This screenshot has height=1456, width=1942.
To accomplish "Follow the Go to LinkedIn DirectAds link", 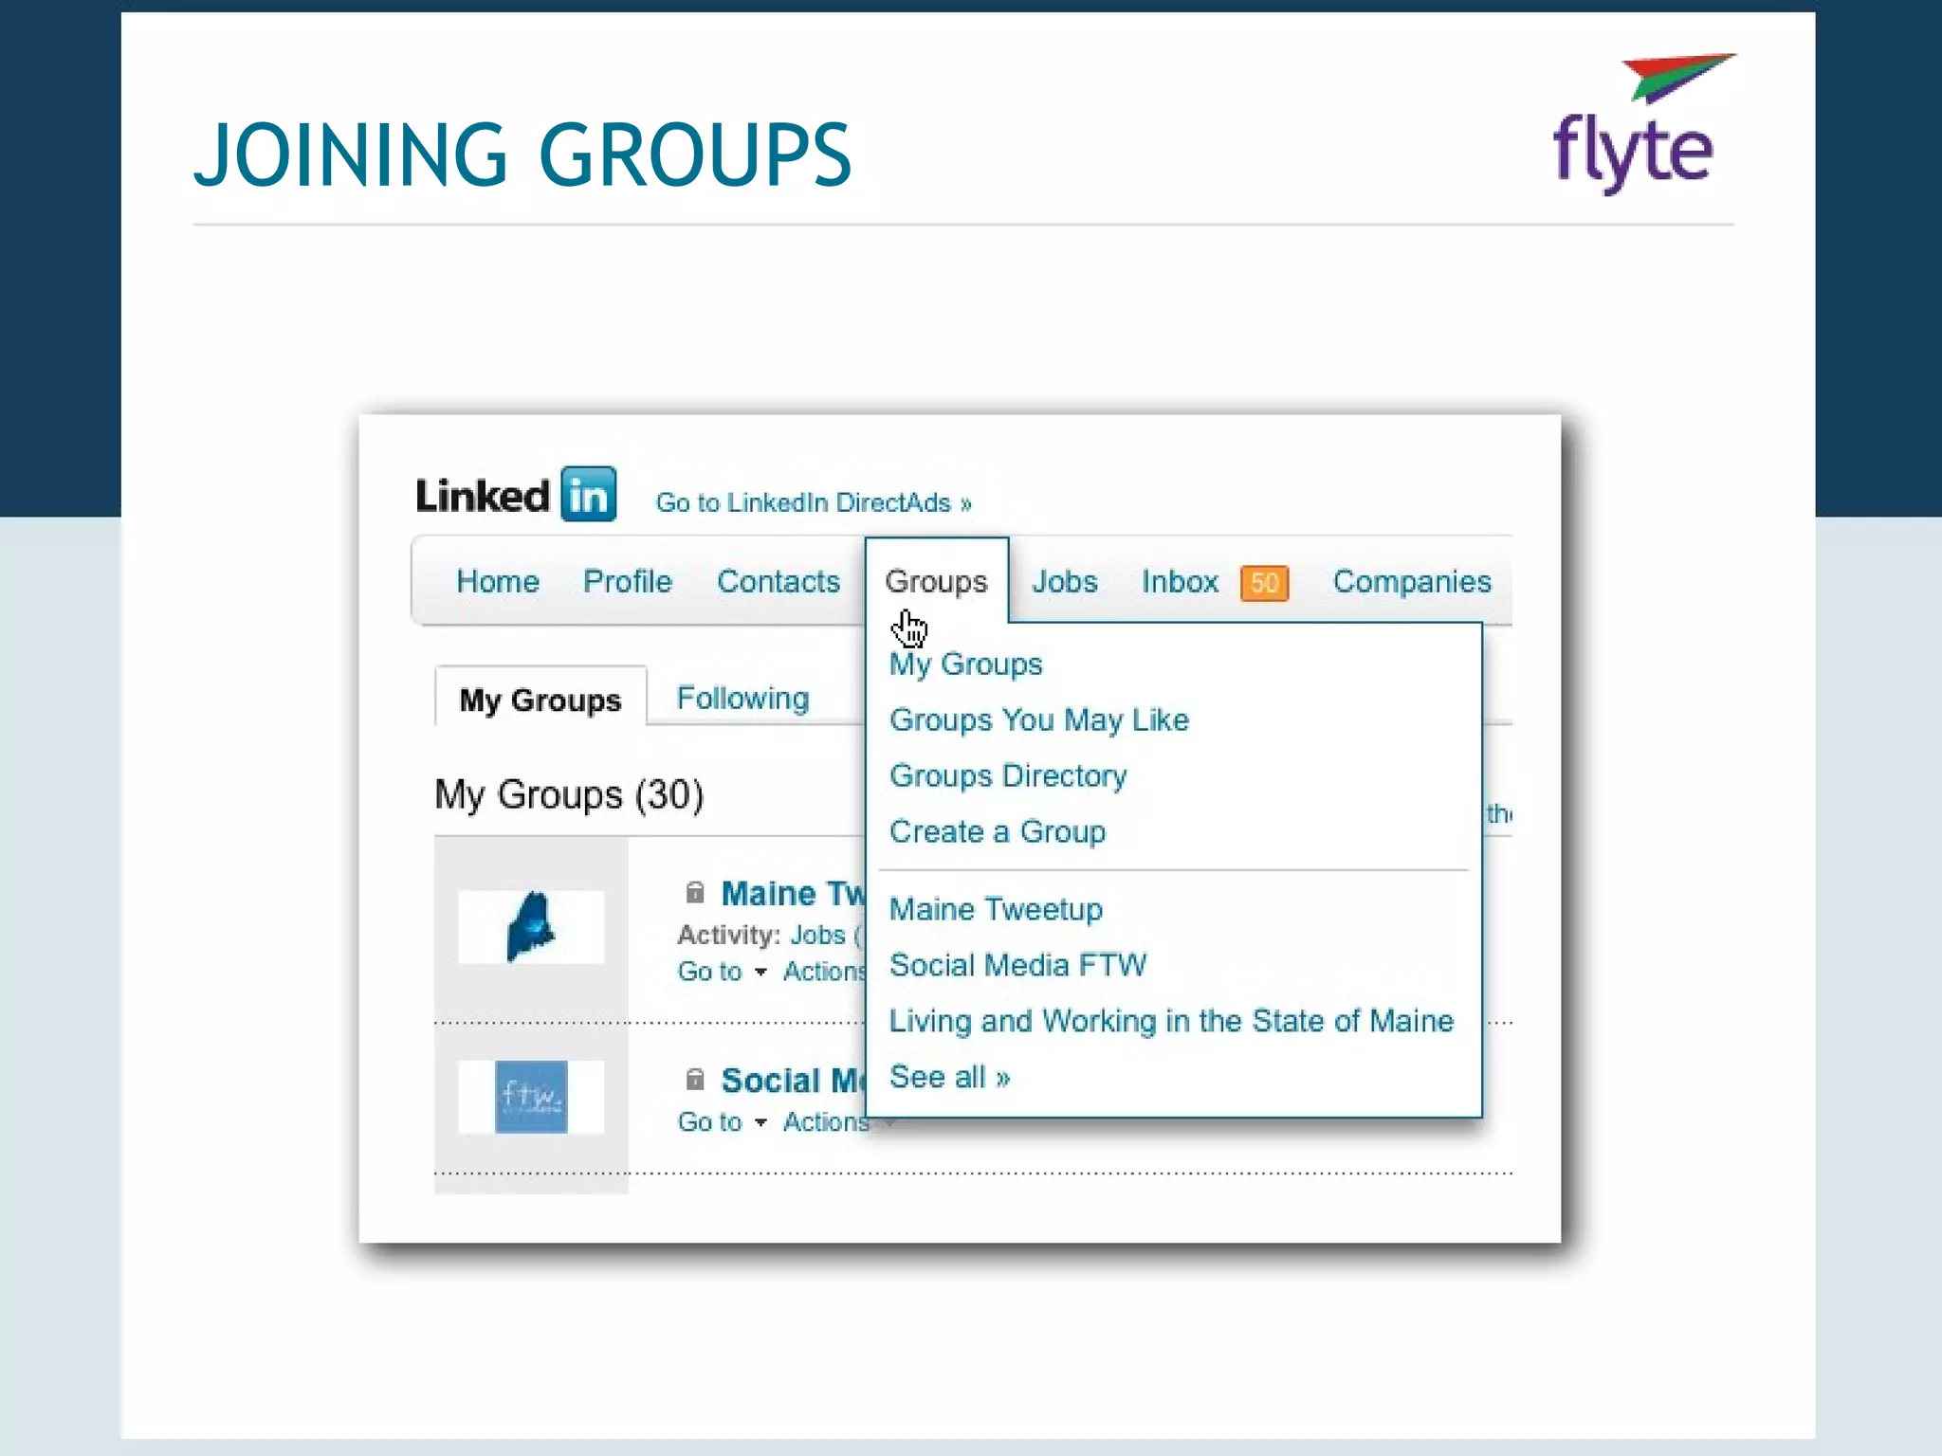I will point(814,502).
